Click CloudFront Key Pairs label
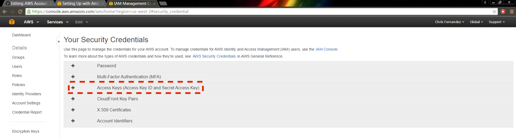 (x=117, y=99)
